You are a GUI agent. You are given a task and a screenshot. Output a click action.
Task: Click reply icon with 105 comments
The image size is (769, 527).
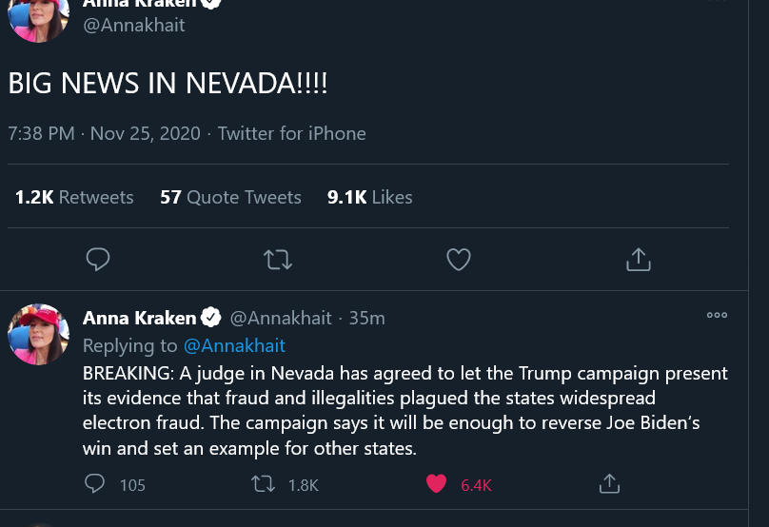pyautogui.click(x=95, y=484)
